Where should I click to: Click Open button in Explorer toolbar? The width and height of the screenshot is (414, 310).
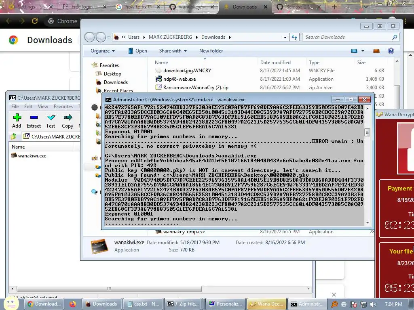[137, 51]
